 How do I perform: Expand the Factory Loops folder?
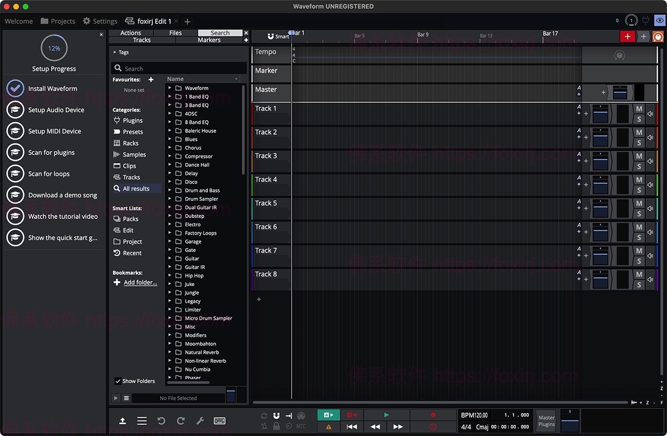[171, 232]
